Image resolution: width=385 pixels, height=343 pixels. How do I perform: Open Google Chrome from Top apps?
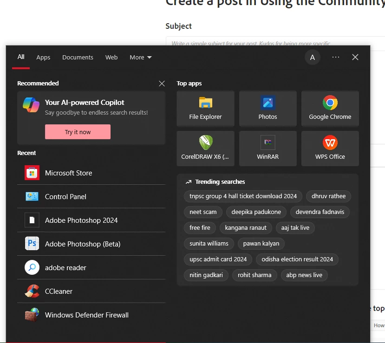(330, 109)
